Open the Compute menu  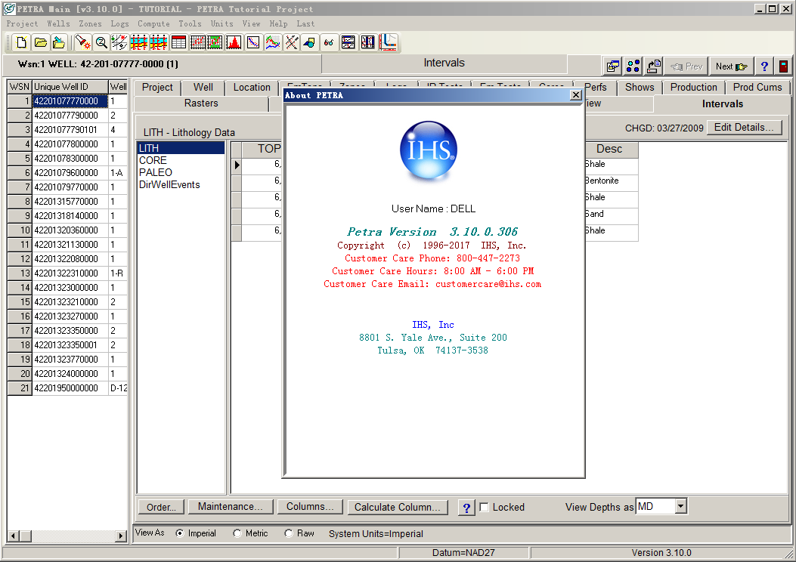click(x=153, y=24)
